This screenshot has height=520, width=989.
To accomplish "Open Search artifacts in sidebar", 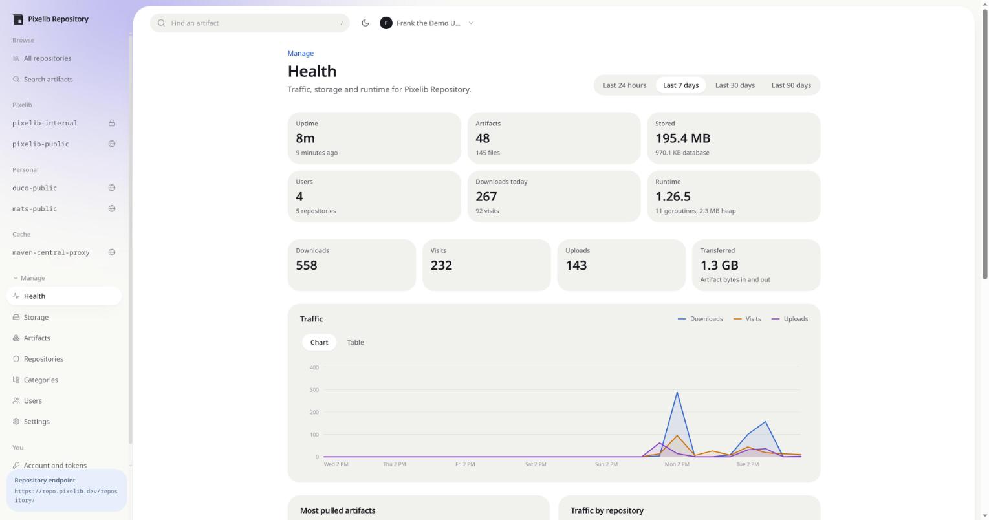I will tap(64, 80).
